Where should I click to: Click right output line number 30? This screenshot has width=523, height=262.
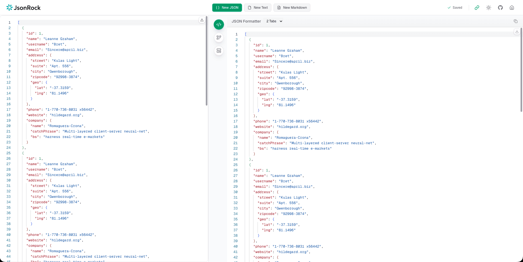coord(235,192)
